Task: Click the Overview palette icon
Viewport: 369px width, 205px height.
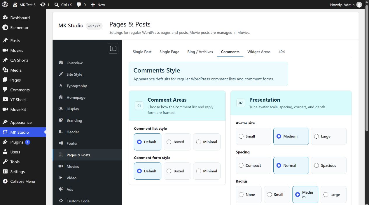Action: coord(61,63)
